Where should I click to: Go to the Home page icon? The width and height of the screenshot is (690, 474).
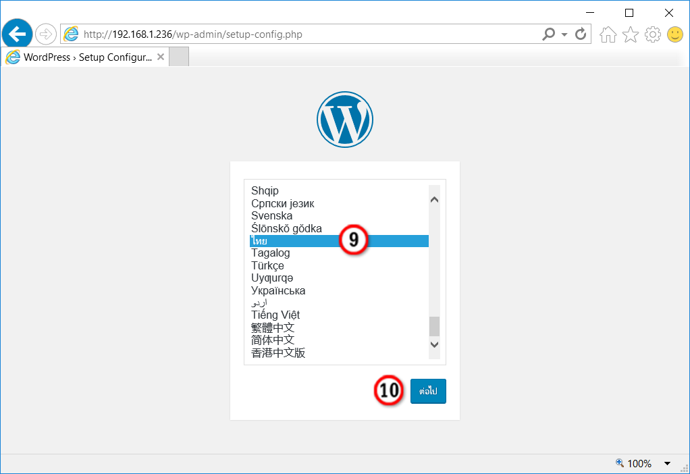pos(608,34)
